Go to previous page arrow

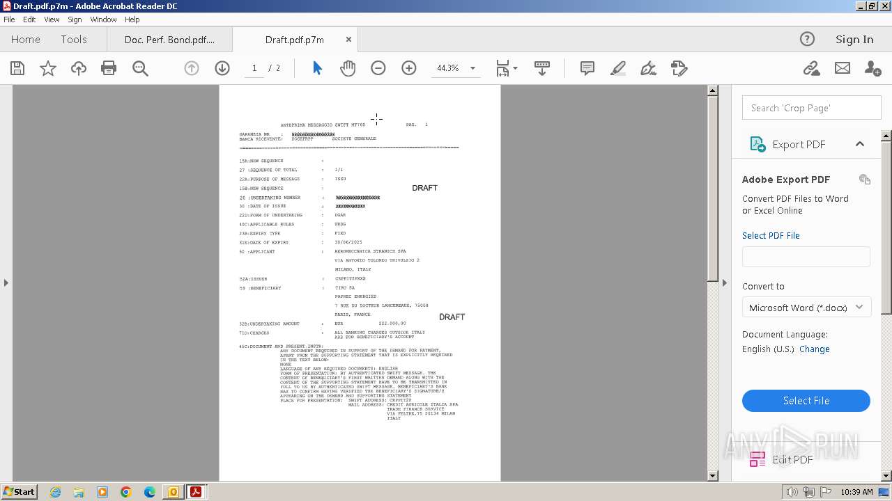click(192, 68)
